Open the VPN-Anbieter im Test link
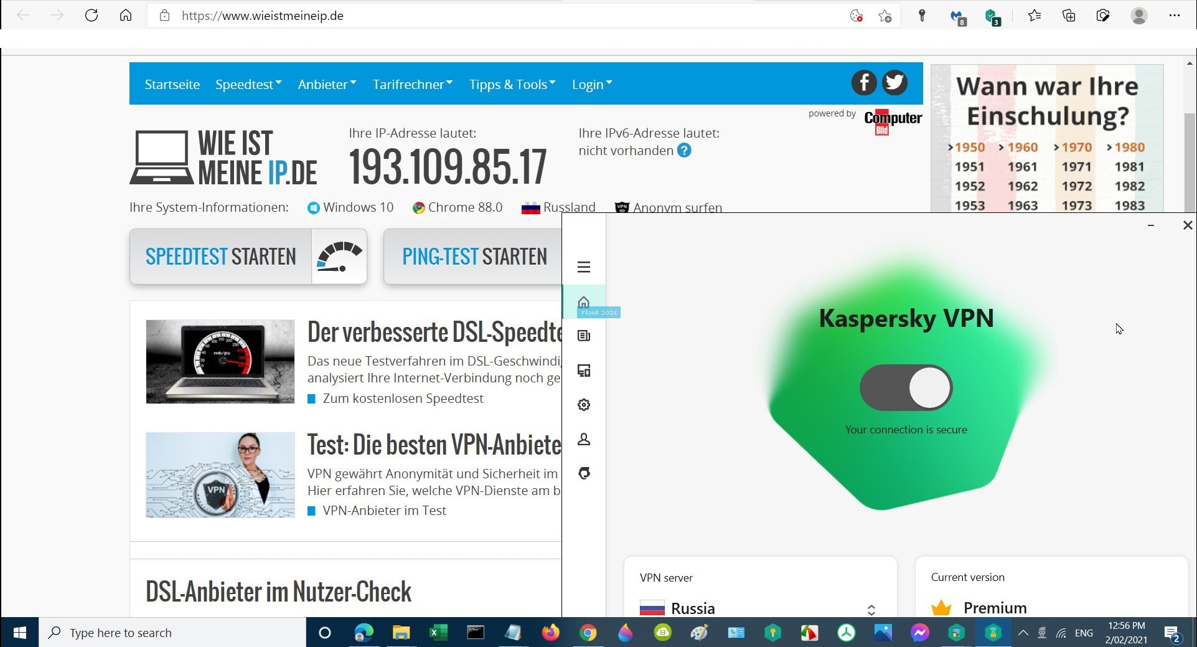Viewport: 1197px width, 647px height. pyautogui.click(x=384, y=511)
